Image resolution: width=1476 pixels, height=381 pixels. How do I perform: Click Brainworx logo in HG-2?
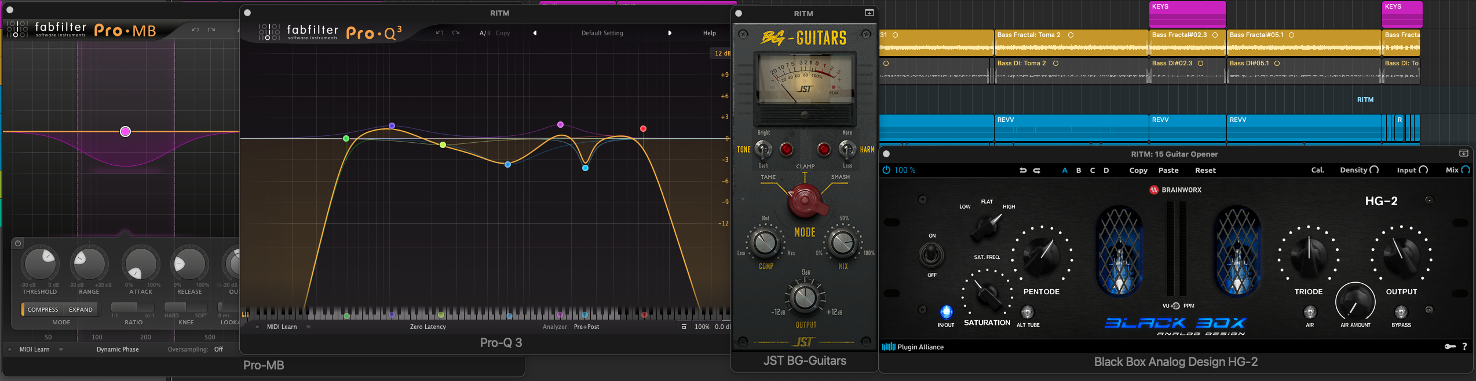[x=1175, y=190]
